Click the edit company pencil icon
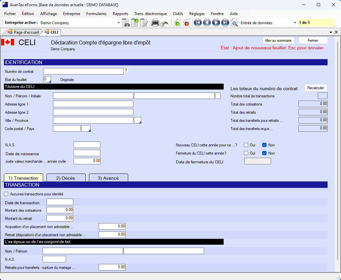341x280 pixels. (144, 23)
